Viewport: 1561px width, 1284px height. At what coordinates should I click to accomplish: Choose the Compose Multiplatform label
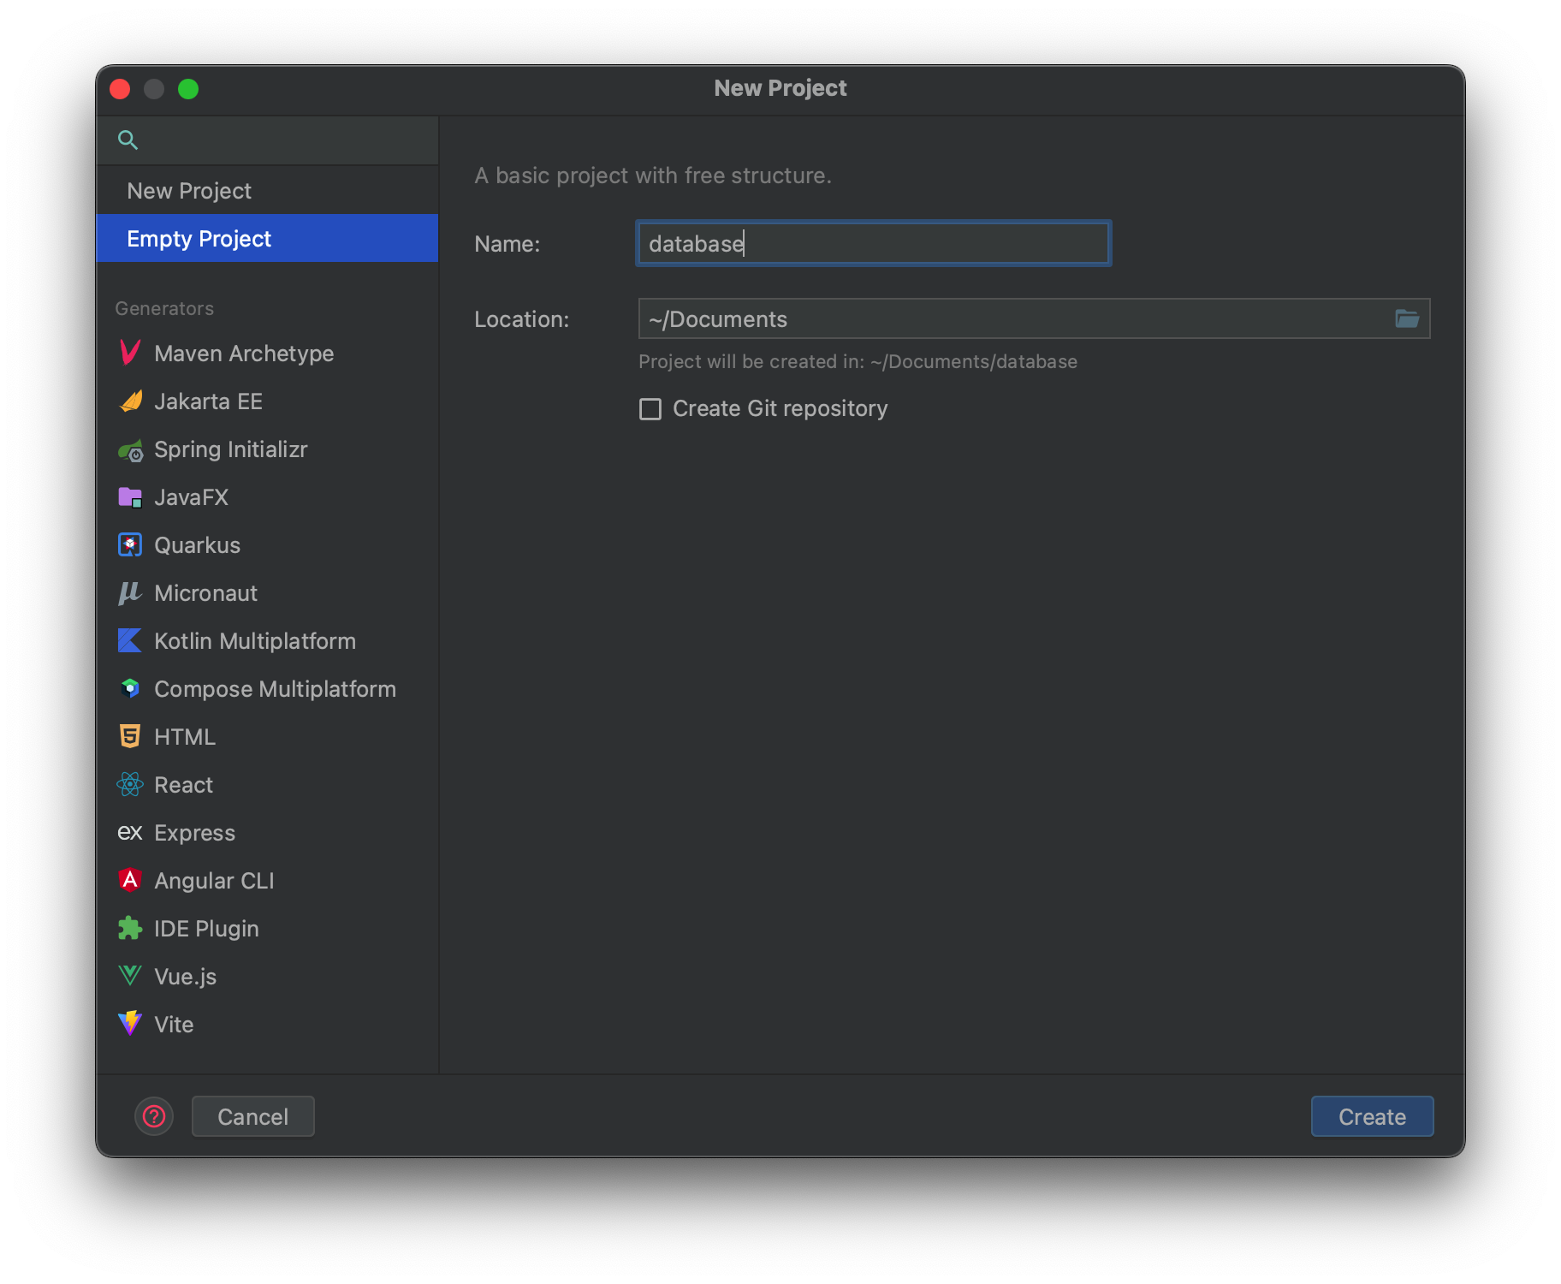click(275, 689)
